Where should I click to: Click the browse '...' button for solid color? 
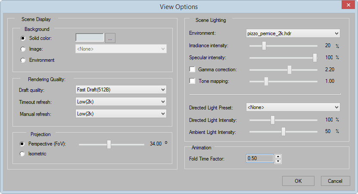click(x=110, y=38)
